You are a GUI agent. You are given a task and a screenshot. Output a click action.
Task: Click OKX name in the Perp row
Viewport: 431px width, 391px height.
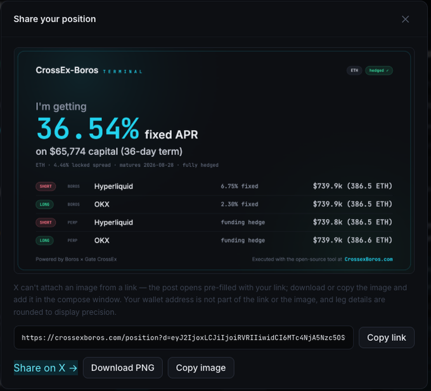[101, 241]
